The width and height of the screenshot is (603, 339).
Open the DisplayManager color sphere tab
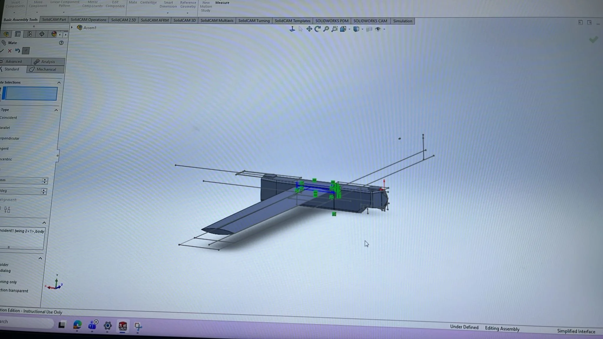point(54,34)
